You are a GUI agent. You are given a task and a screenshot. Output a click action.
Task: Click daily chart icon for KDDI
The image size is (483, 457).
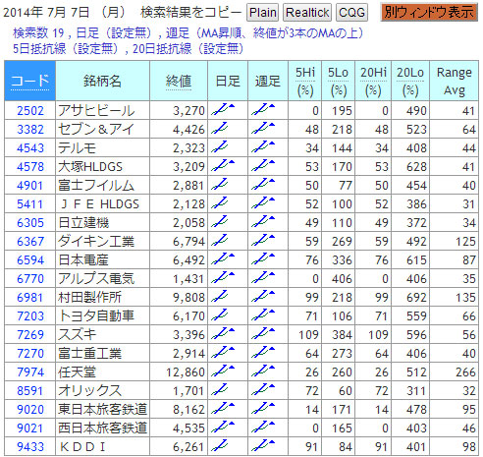pyautogui.click(x=219, y=445)
